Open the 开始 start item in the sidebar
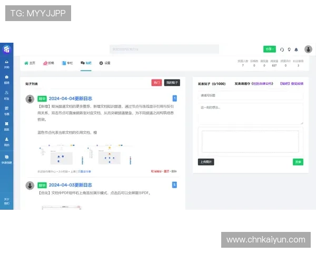Viewport: 316px width, 253px height. [7, 64]
